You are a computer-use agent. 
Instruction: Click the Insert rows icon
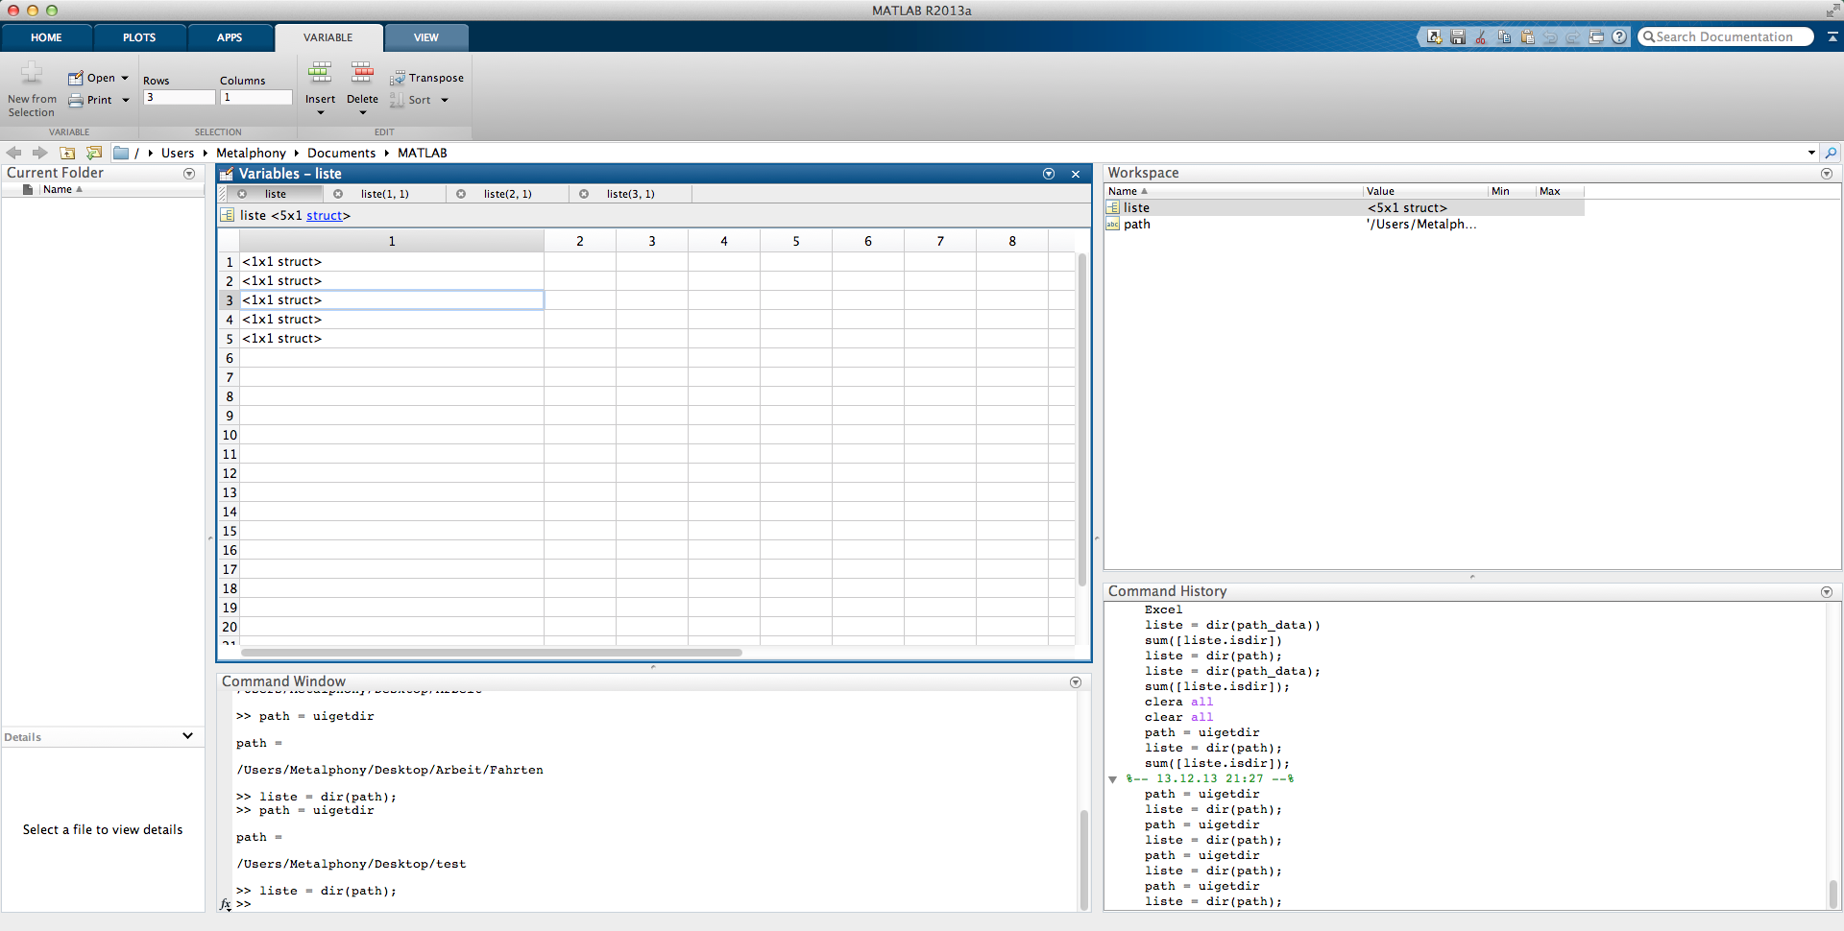pyautogui.click(x=320, y=74)
